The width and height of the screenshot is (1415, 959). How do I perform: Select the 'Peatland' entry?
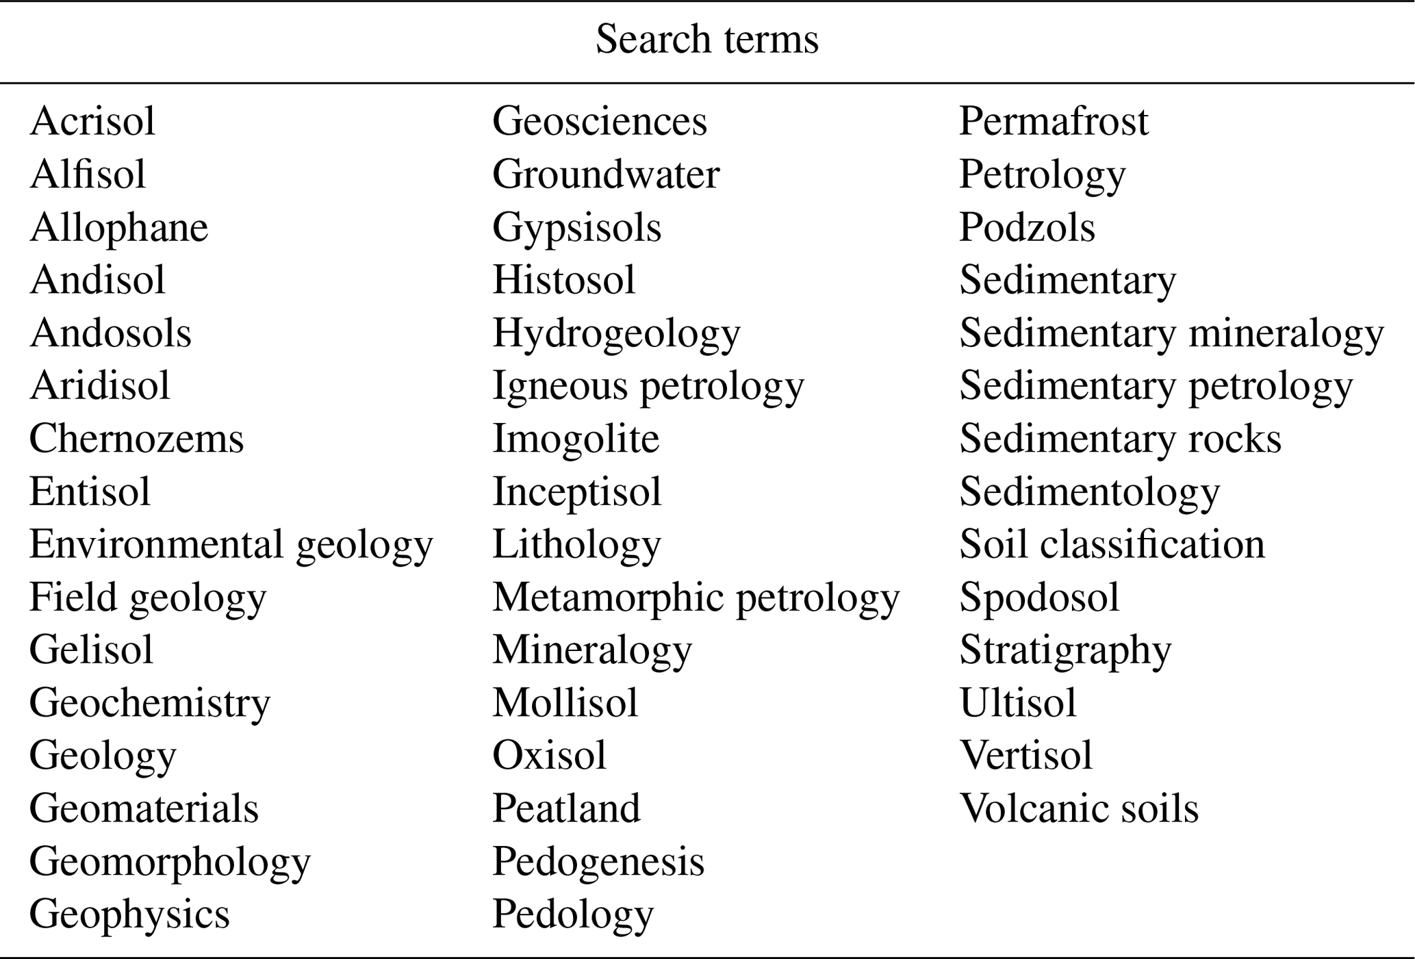pos(566,808)
